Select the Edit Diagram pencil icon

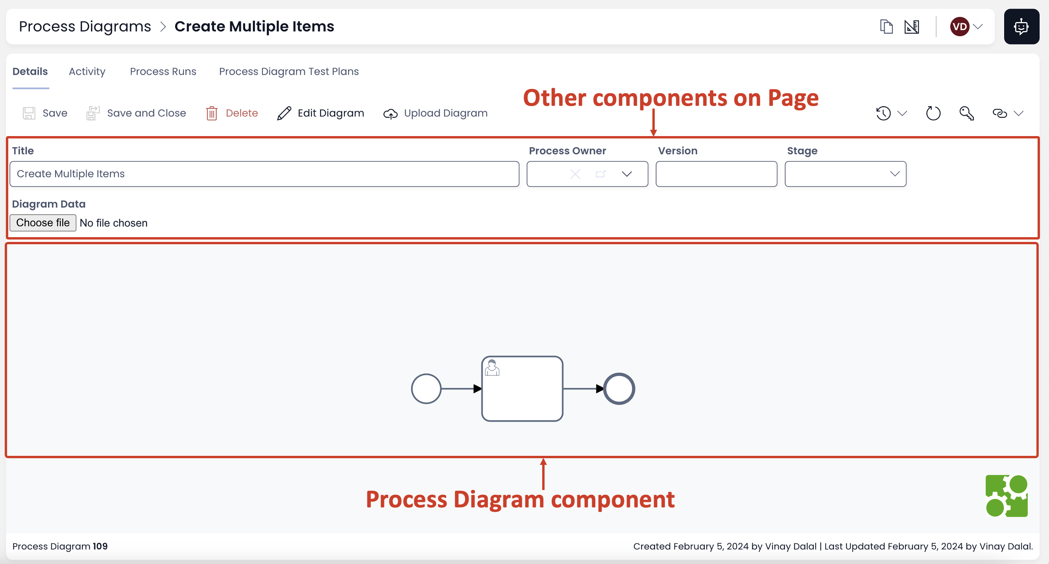click(x=284, y=113)
